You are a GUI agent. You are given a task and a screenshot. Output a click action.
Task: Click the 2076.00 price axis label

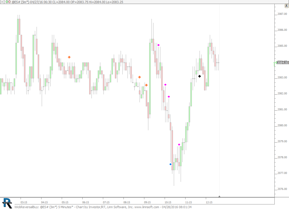point(282,189)
